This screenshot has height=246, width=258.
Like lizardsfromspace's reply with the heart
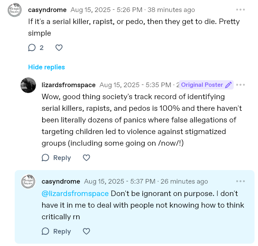87,158
